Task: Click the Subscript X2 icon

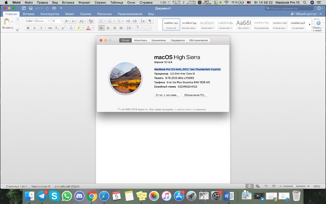Action: tap(56, 28)
